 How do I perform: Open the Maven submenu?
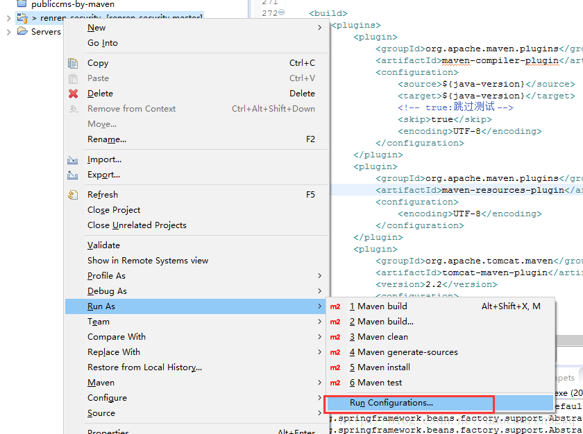pos(196,383)
